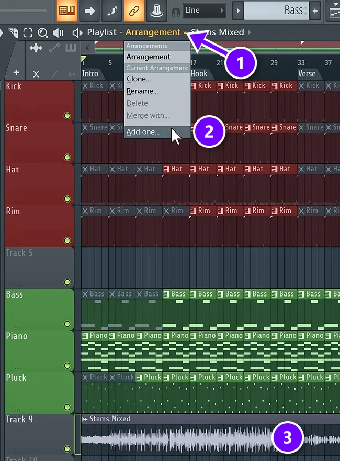The height and width of the screenshot is (461, 340).
Task: Click bar 29 on the timeline ruler
Action: point(274,63)
